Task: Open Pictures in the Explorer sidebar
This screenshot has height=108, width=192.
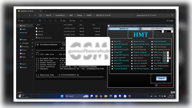Action: (23, 50)
